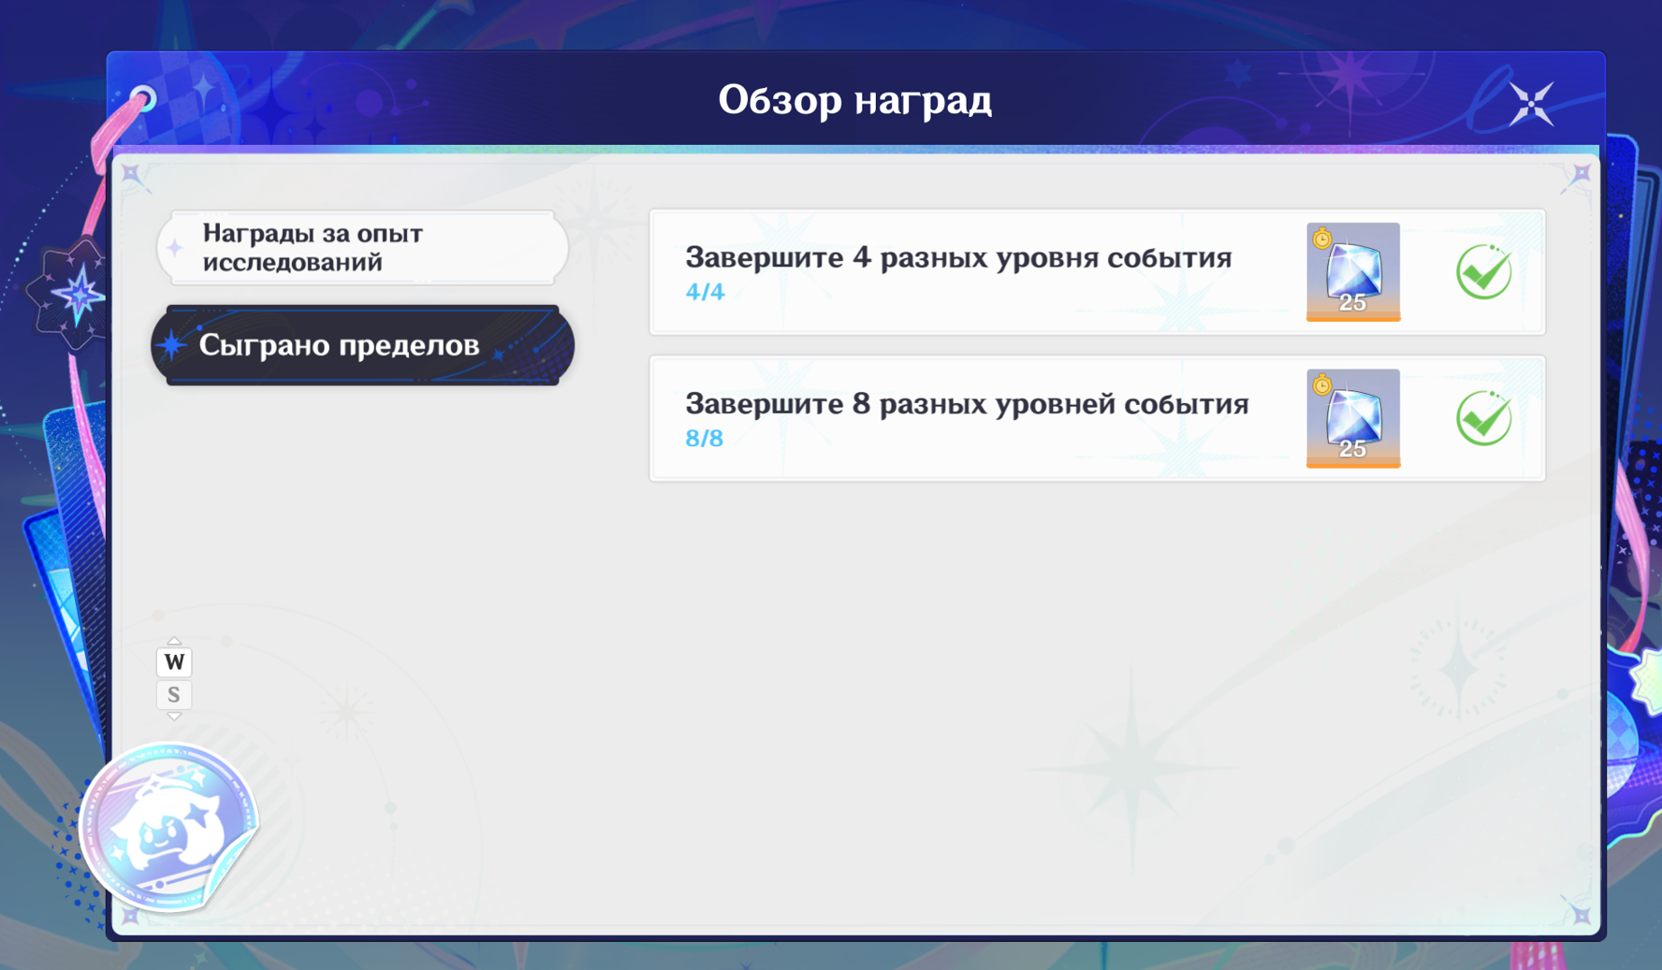This screenshot has height=970, width=1662.
Task: Click the 8/8 progress counter
Action: [704, 438]
